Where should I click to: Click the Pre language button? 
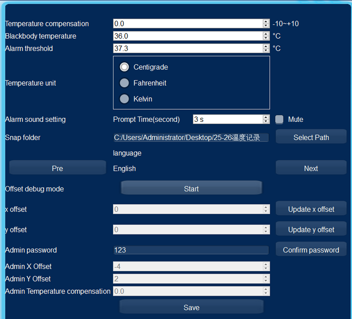[58, 169]
